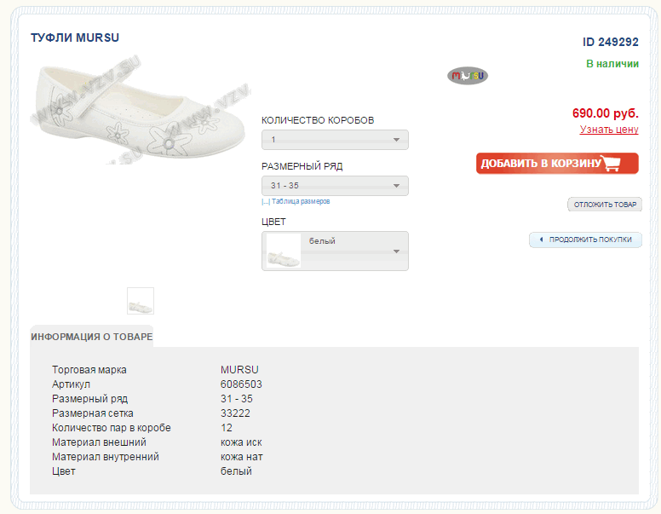Expand the Размерный ряд dropdown
The width and height of the screenshot is (661, 514).
335,186
